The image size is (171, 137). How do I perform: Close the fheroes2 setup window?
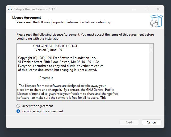click(158, 9)
